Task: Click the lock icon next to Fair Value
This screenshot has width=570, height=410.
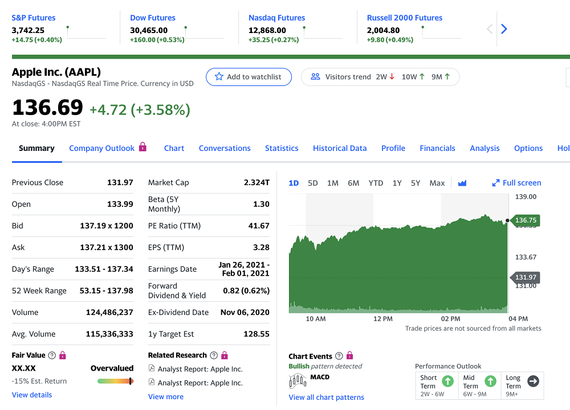Action: 63,355
